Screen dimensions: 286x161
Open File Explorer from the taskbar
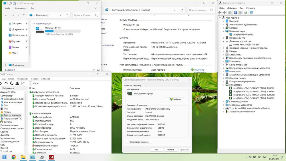pyautogui.click(x=23, y=157)
